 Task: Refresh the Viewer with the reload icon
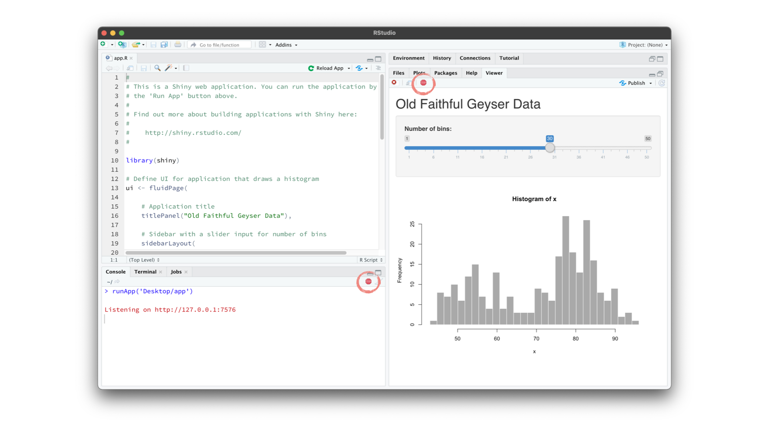pos(662,83)
